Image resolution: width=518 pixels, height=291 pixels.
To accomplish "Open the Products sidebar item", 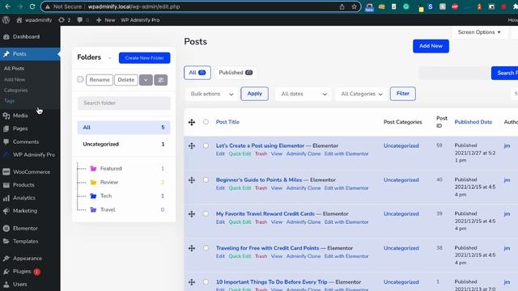I will tap(23, 185).
